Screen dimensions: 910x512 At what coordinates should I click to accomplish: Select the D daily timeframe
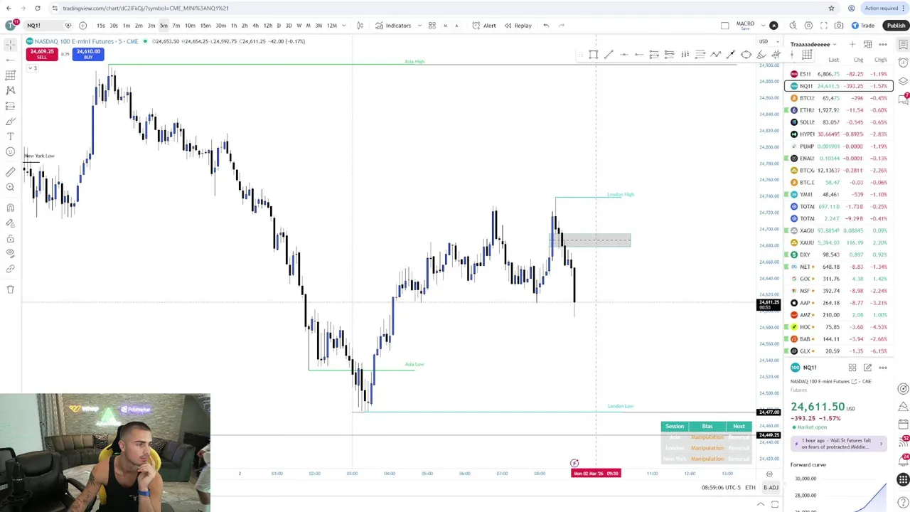coord(279,26)
